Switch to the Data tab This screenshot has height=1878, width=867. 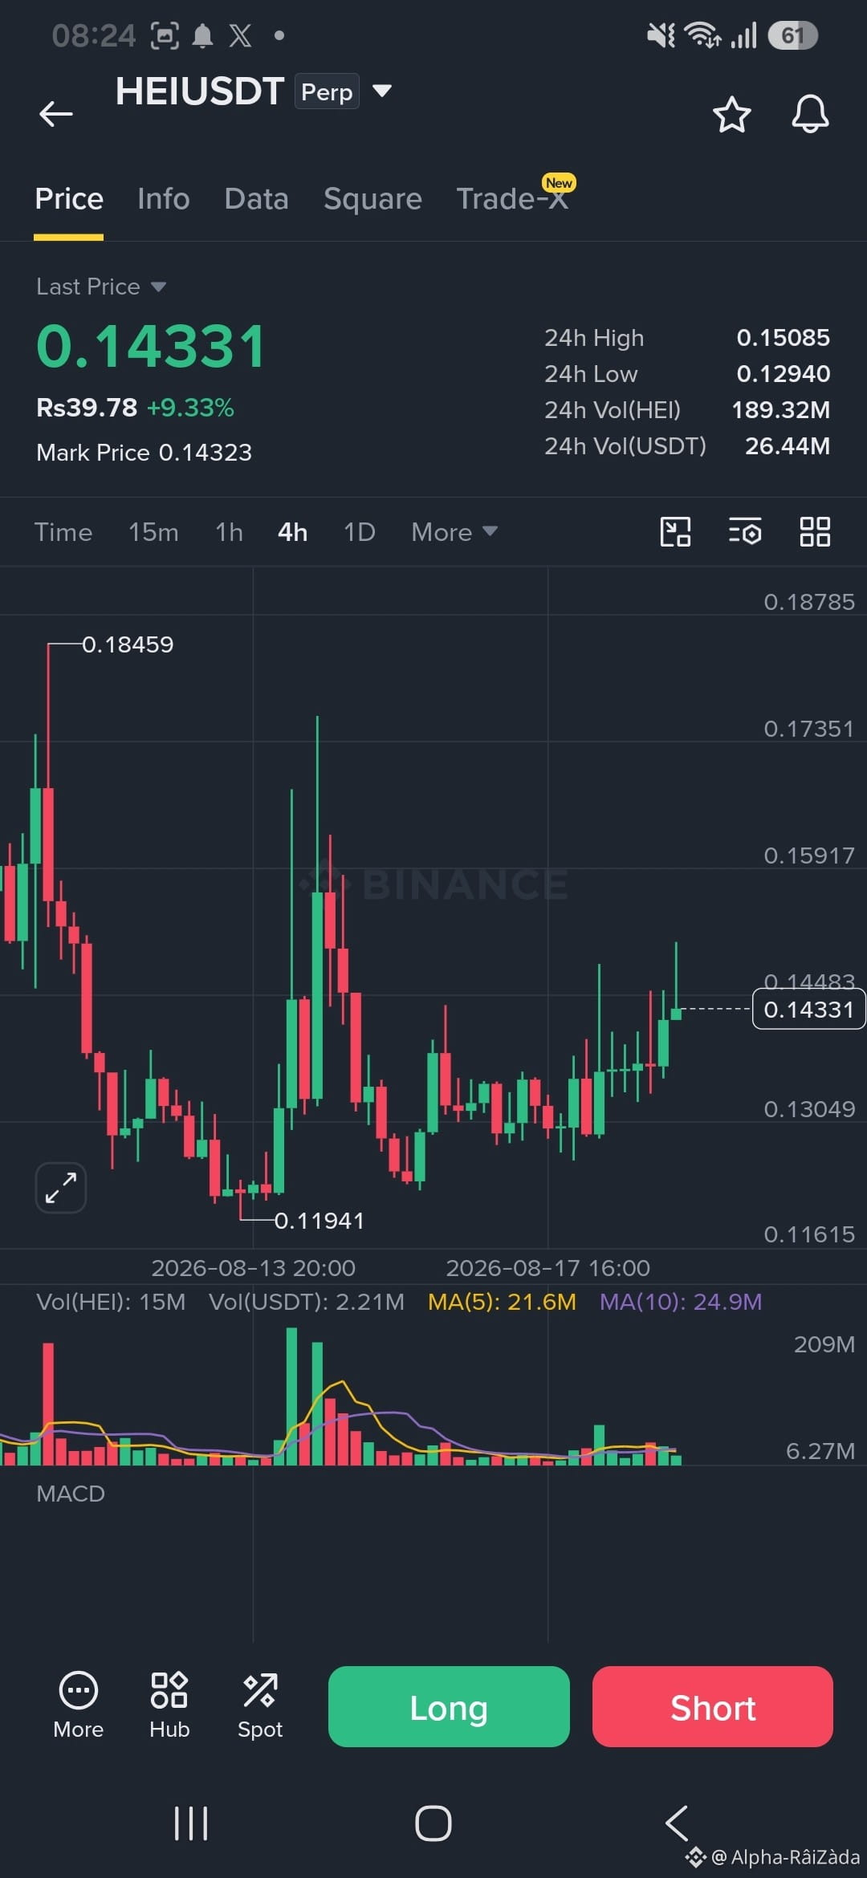point(257,199)
